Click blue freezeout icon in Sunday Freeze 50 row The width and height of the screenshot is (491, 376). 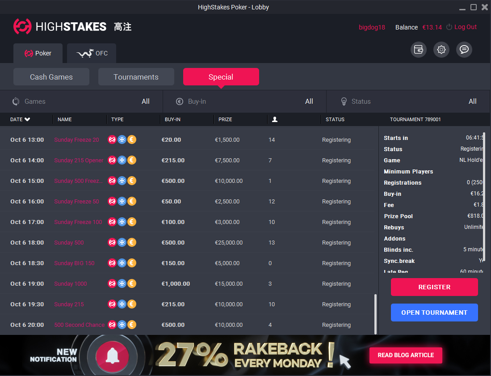click(x=122, y=201)
